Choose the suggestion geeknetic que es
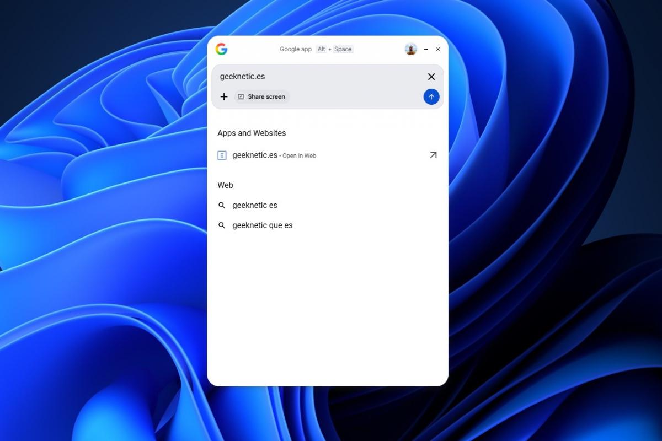 point(263,225)
